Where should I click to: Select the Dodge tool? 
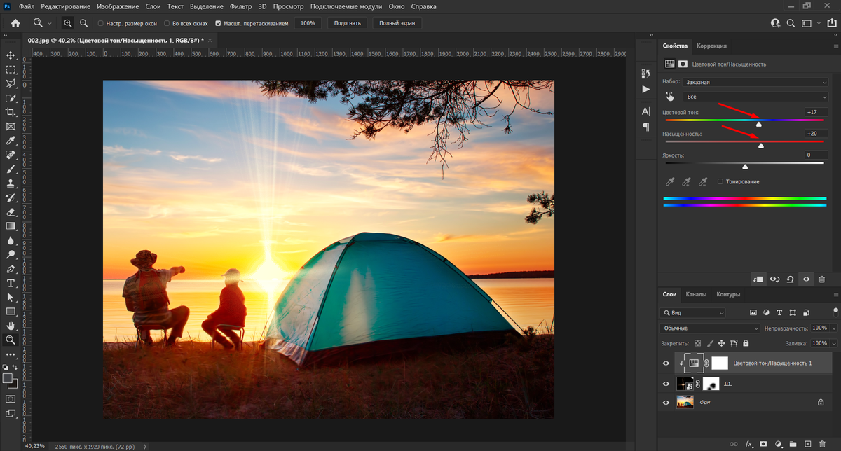[x=11, y=254]
